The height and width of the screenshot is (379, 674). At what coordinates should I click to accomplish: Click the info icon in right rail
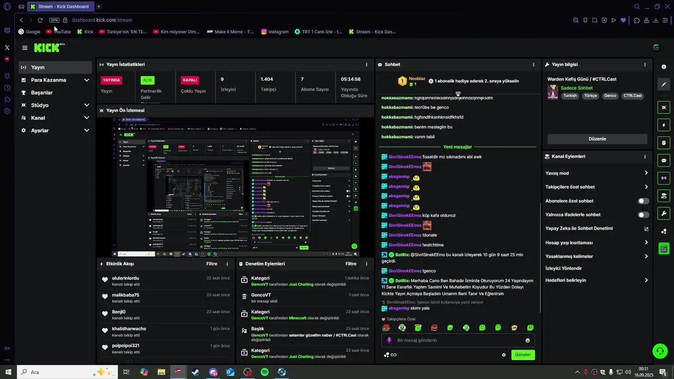coord(663,67)
